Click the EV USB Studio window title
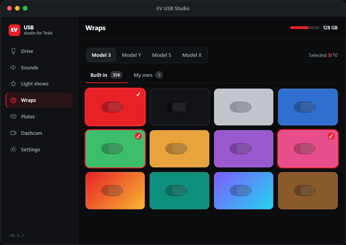Viewport: 346px width, 245px height. point(173,8)
